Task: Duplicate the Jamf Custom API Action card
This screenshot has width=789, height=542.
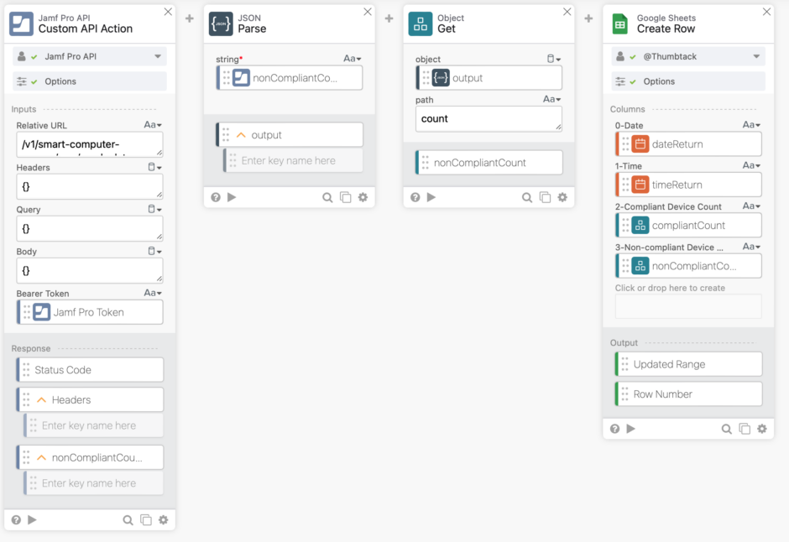Action: pos(146,520)
